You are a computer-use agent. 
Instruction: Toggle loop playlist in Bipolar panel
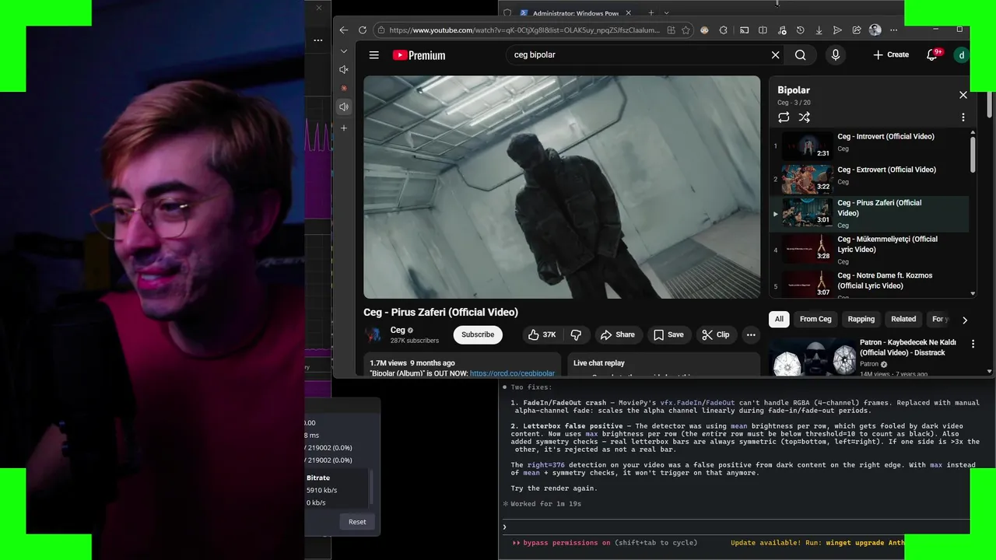[784, 117]
